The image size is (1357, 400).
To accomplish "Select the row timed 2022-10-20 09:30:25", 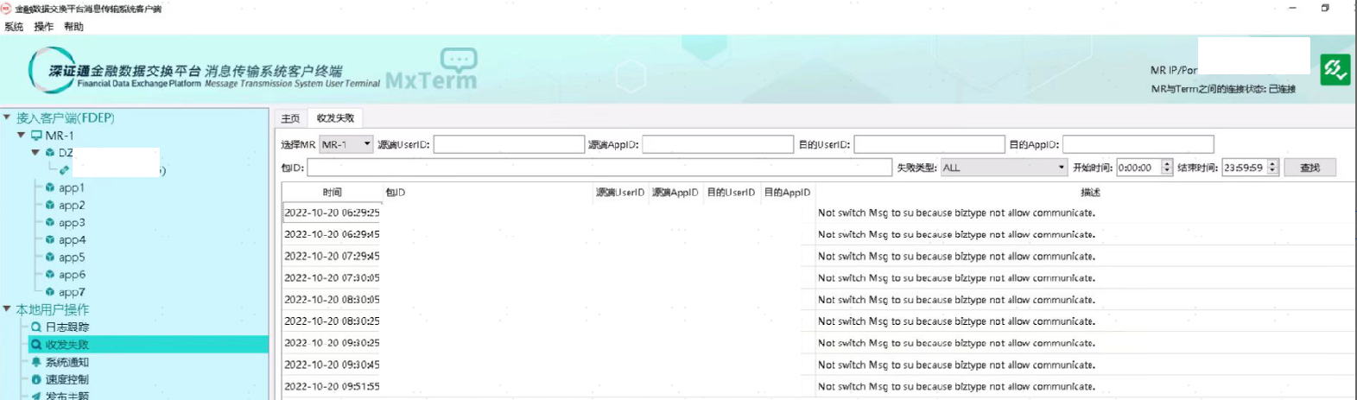I will (818, 343).
